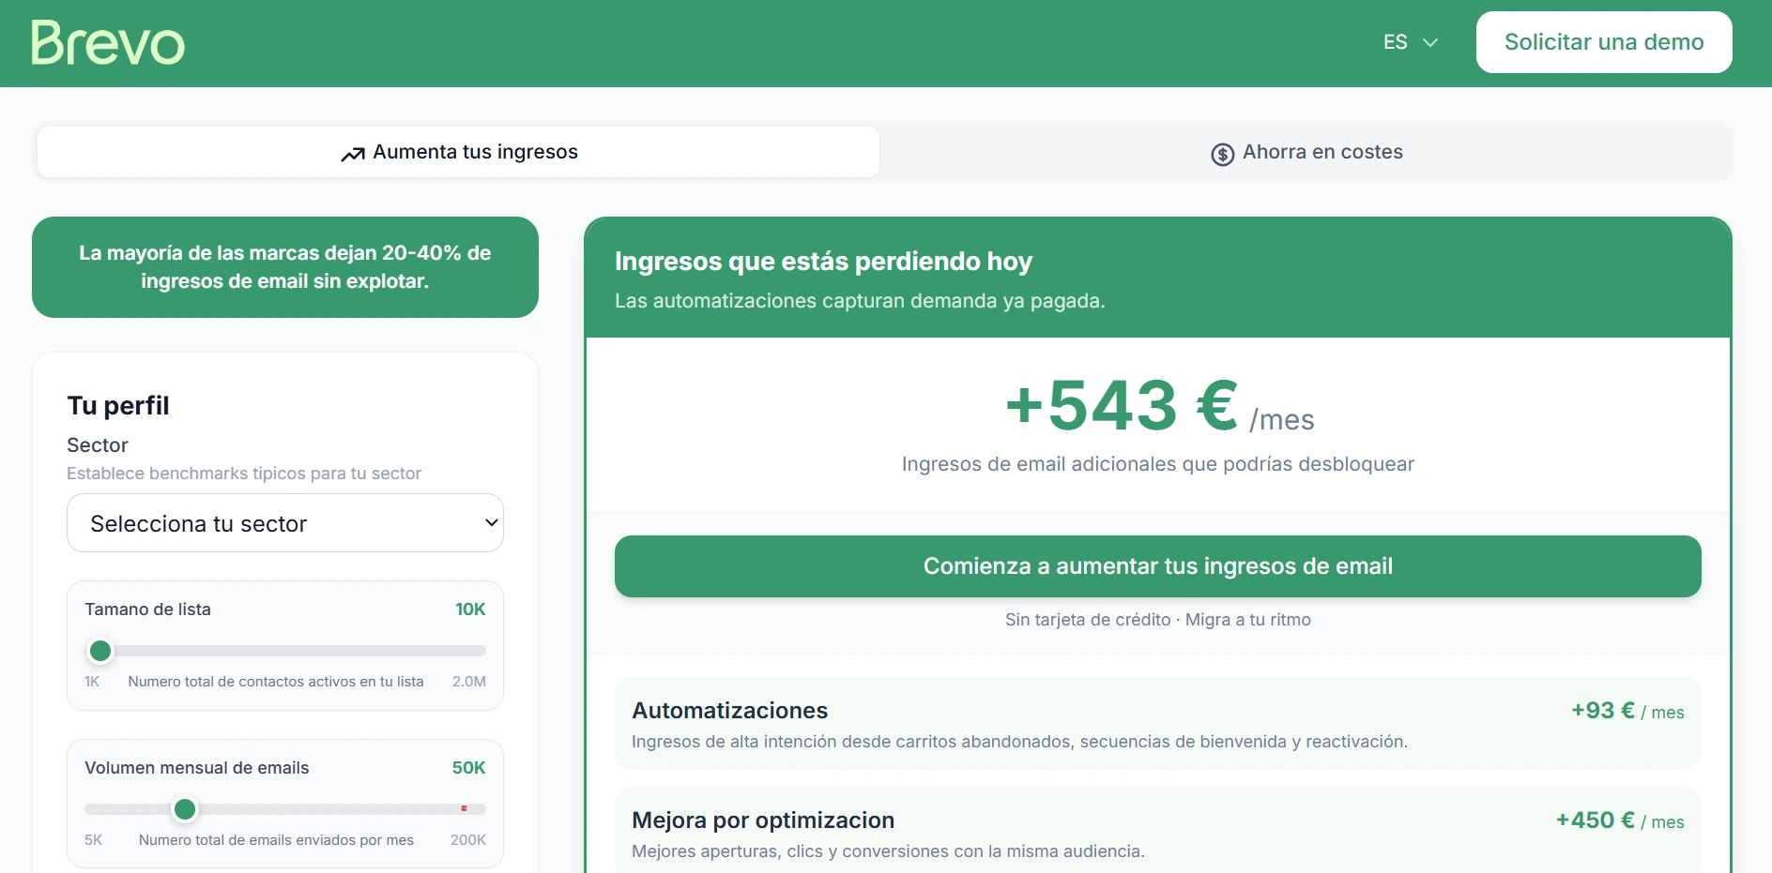Click the Volumen mensual de emails slider handle

coord(185,808)
